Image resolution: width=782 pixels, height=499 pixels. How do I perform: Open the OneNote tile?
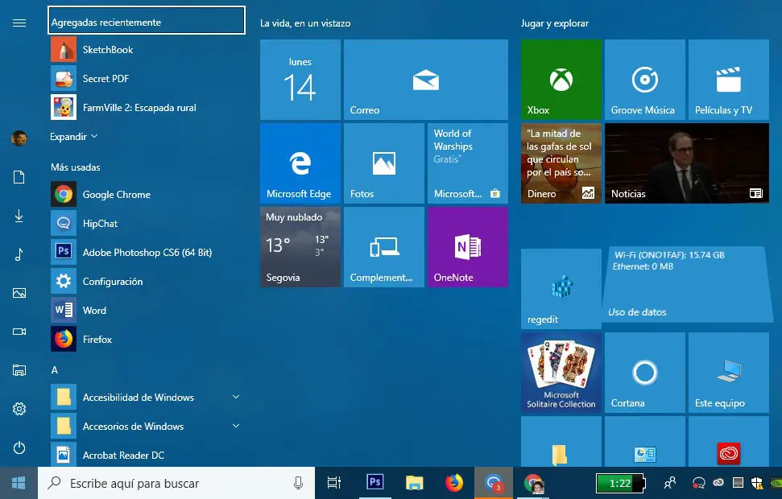coord(467,247)
